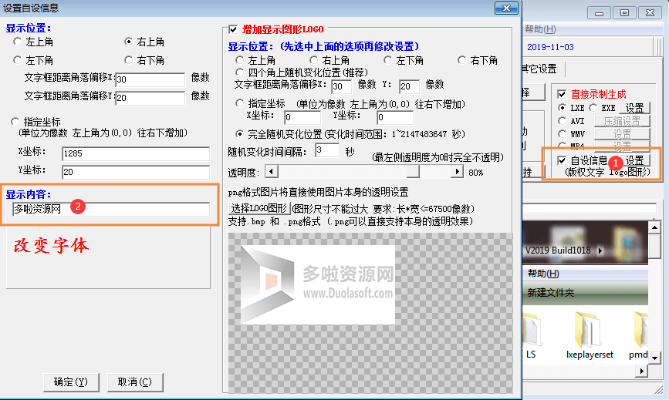Expand V2019 Build1018 submenu arrow
This screenshot has height=400, width=669.
point(600,250)
